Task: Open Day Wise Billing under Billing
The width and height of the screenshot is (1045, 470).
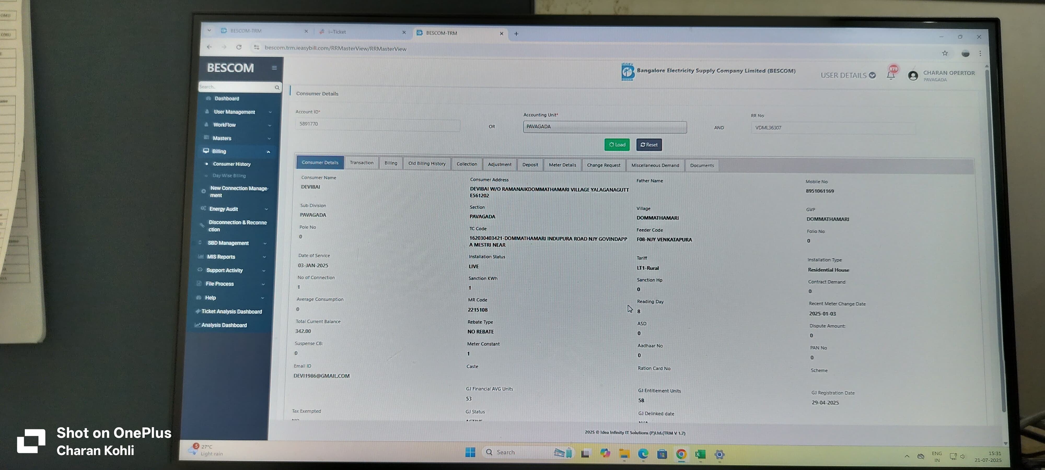Action: click(229, 175)
